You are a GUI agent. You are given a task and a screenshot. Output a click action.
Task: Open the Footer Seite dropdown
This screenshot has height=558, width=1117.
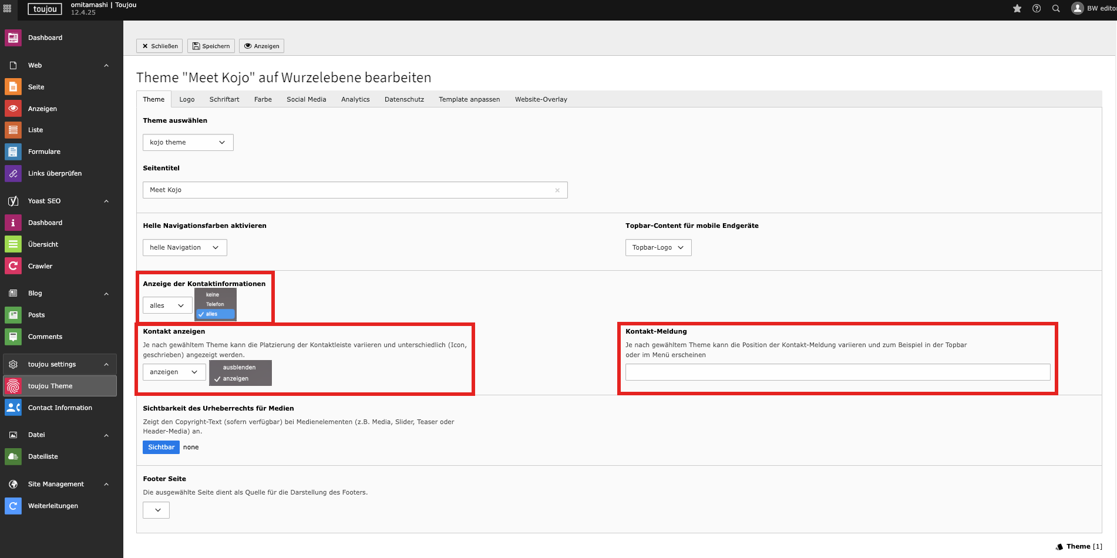point(156,510)
